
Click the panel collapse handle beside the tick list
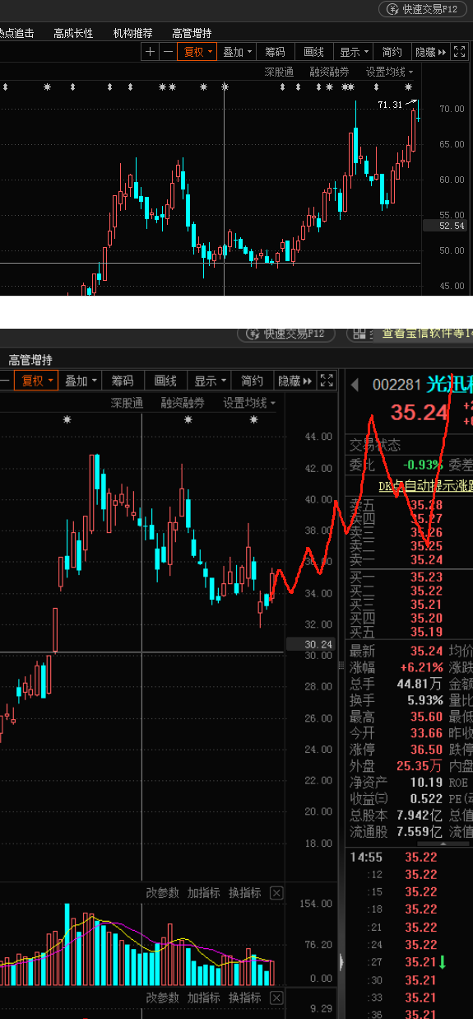(x=341, y=961)
